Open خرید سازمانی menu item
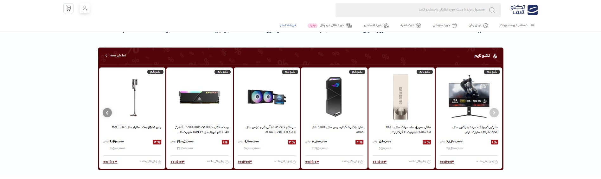601x179 pixels. coord(445,25)
